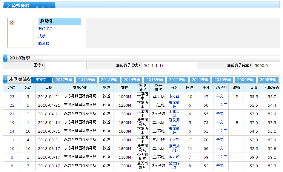Open race number 19 link
Image resolution: width=283 pixels, height=172 pixels.
pos(12,122)
